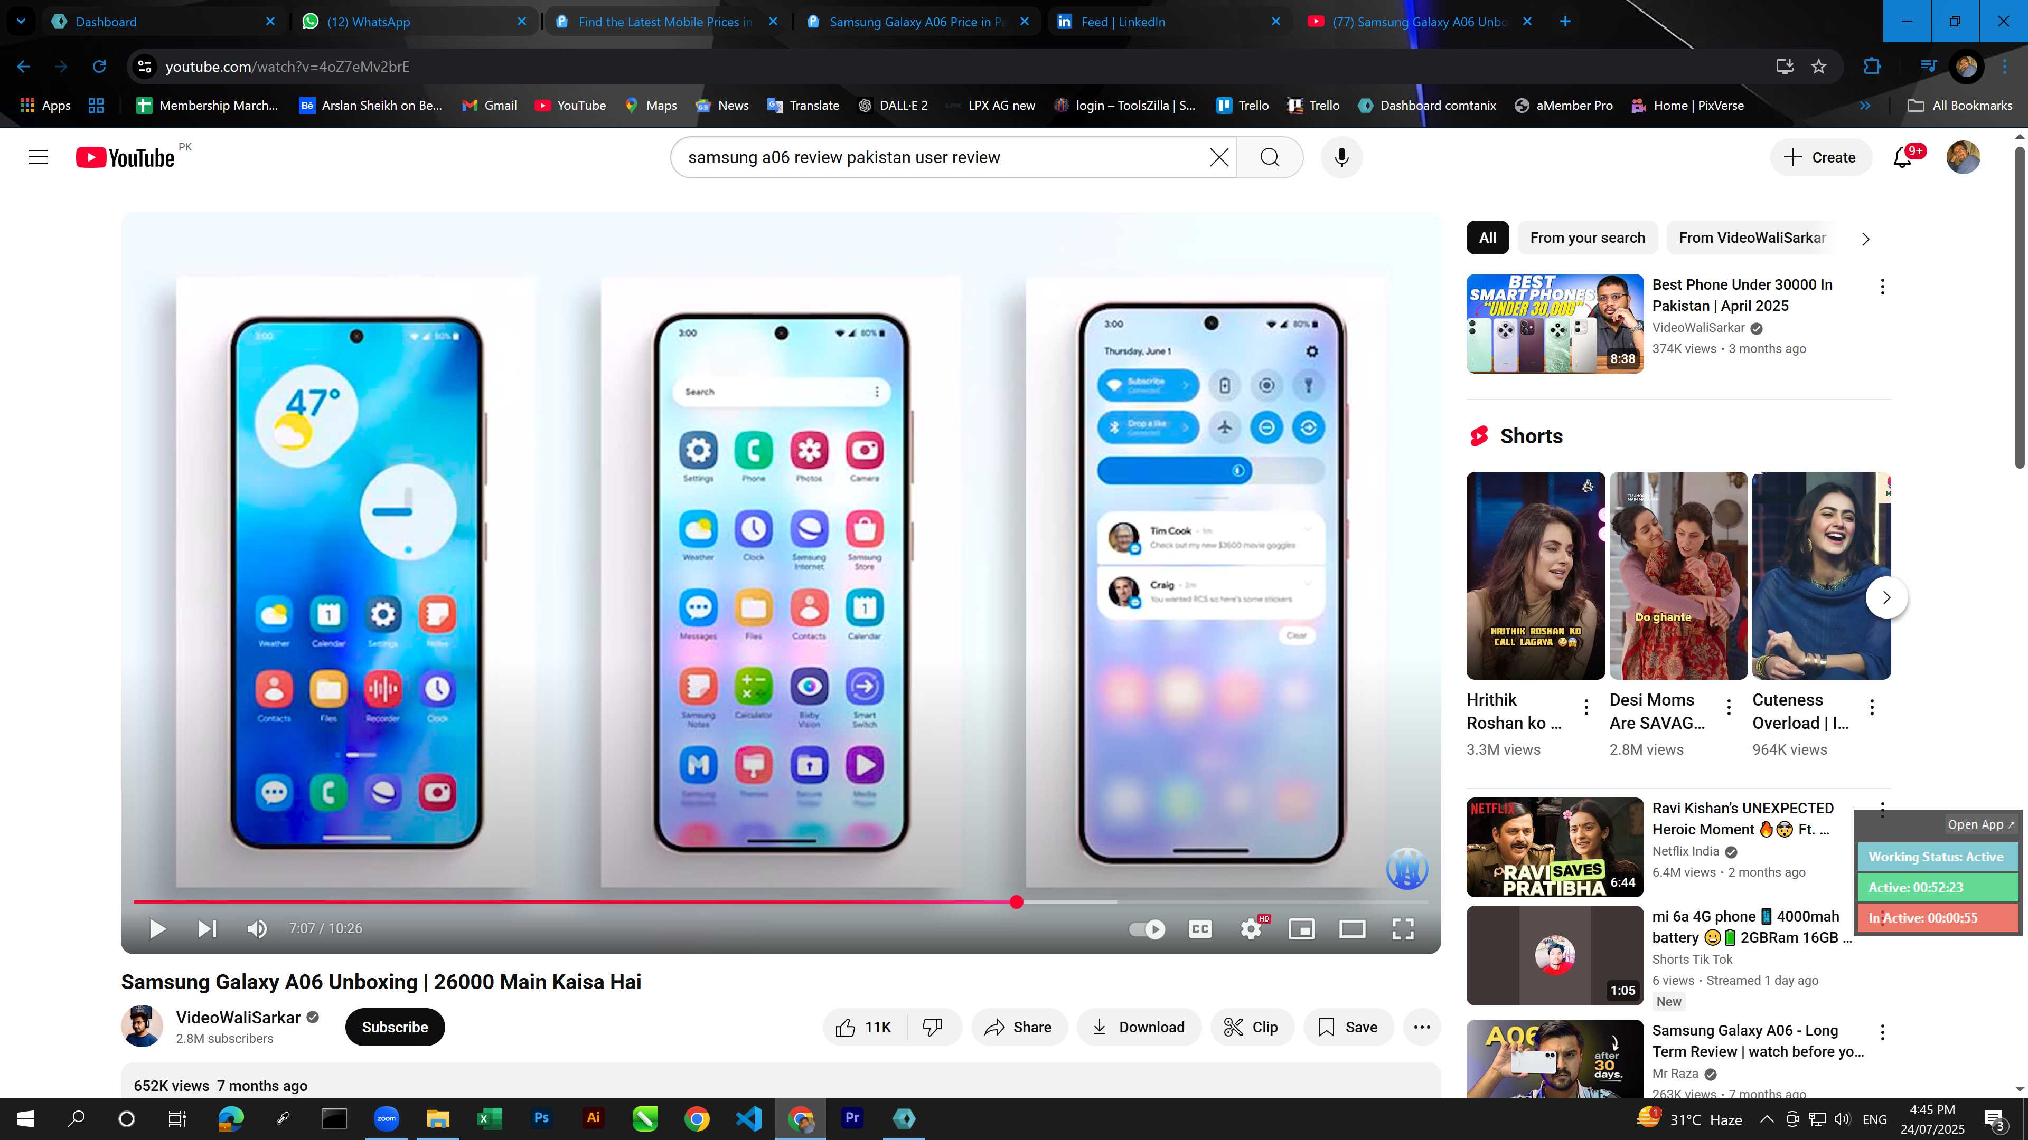Image resolution: width=2028 pixels, height=1140 pixels.
Task: Open options for Desi Moms short
Action: (x=1729, y=707)
